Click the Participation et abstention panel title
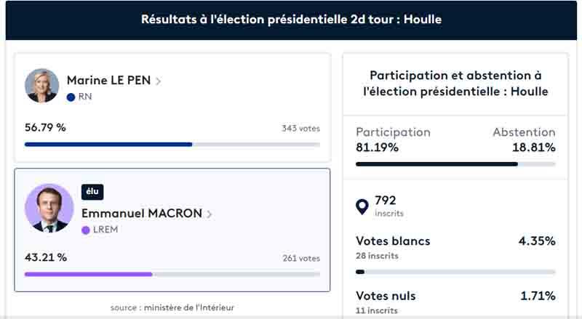This screenshot has height=319, width=582. (455, 84)
